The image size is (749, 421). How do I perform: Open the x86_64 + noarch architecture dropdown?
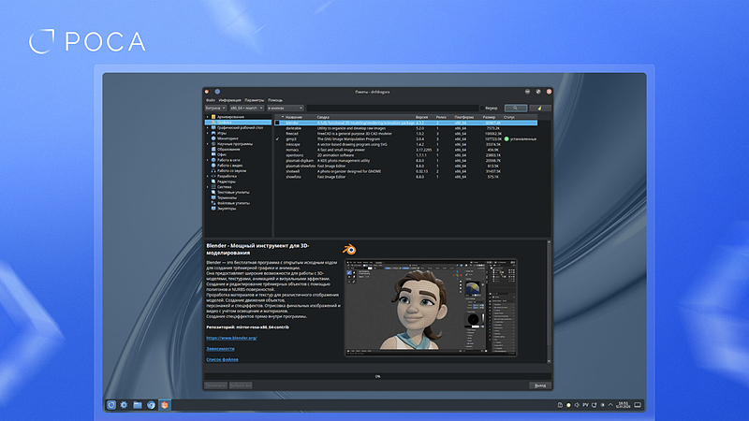click(x=247, y=109)
